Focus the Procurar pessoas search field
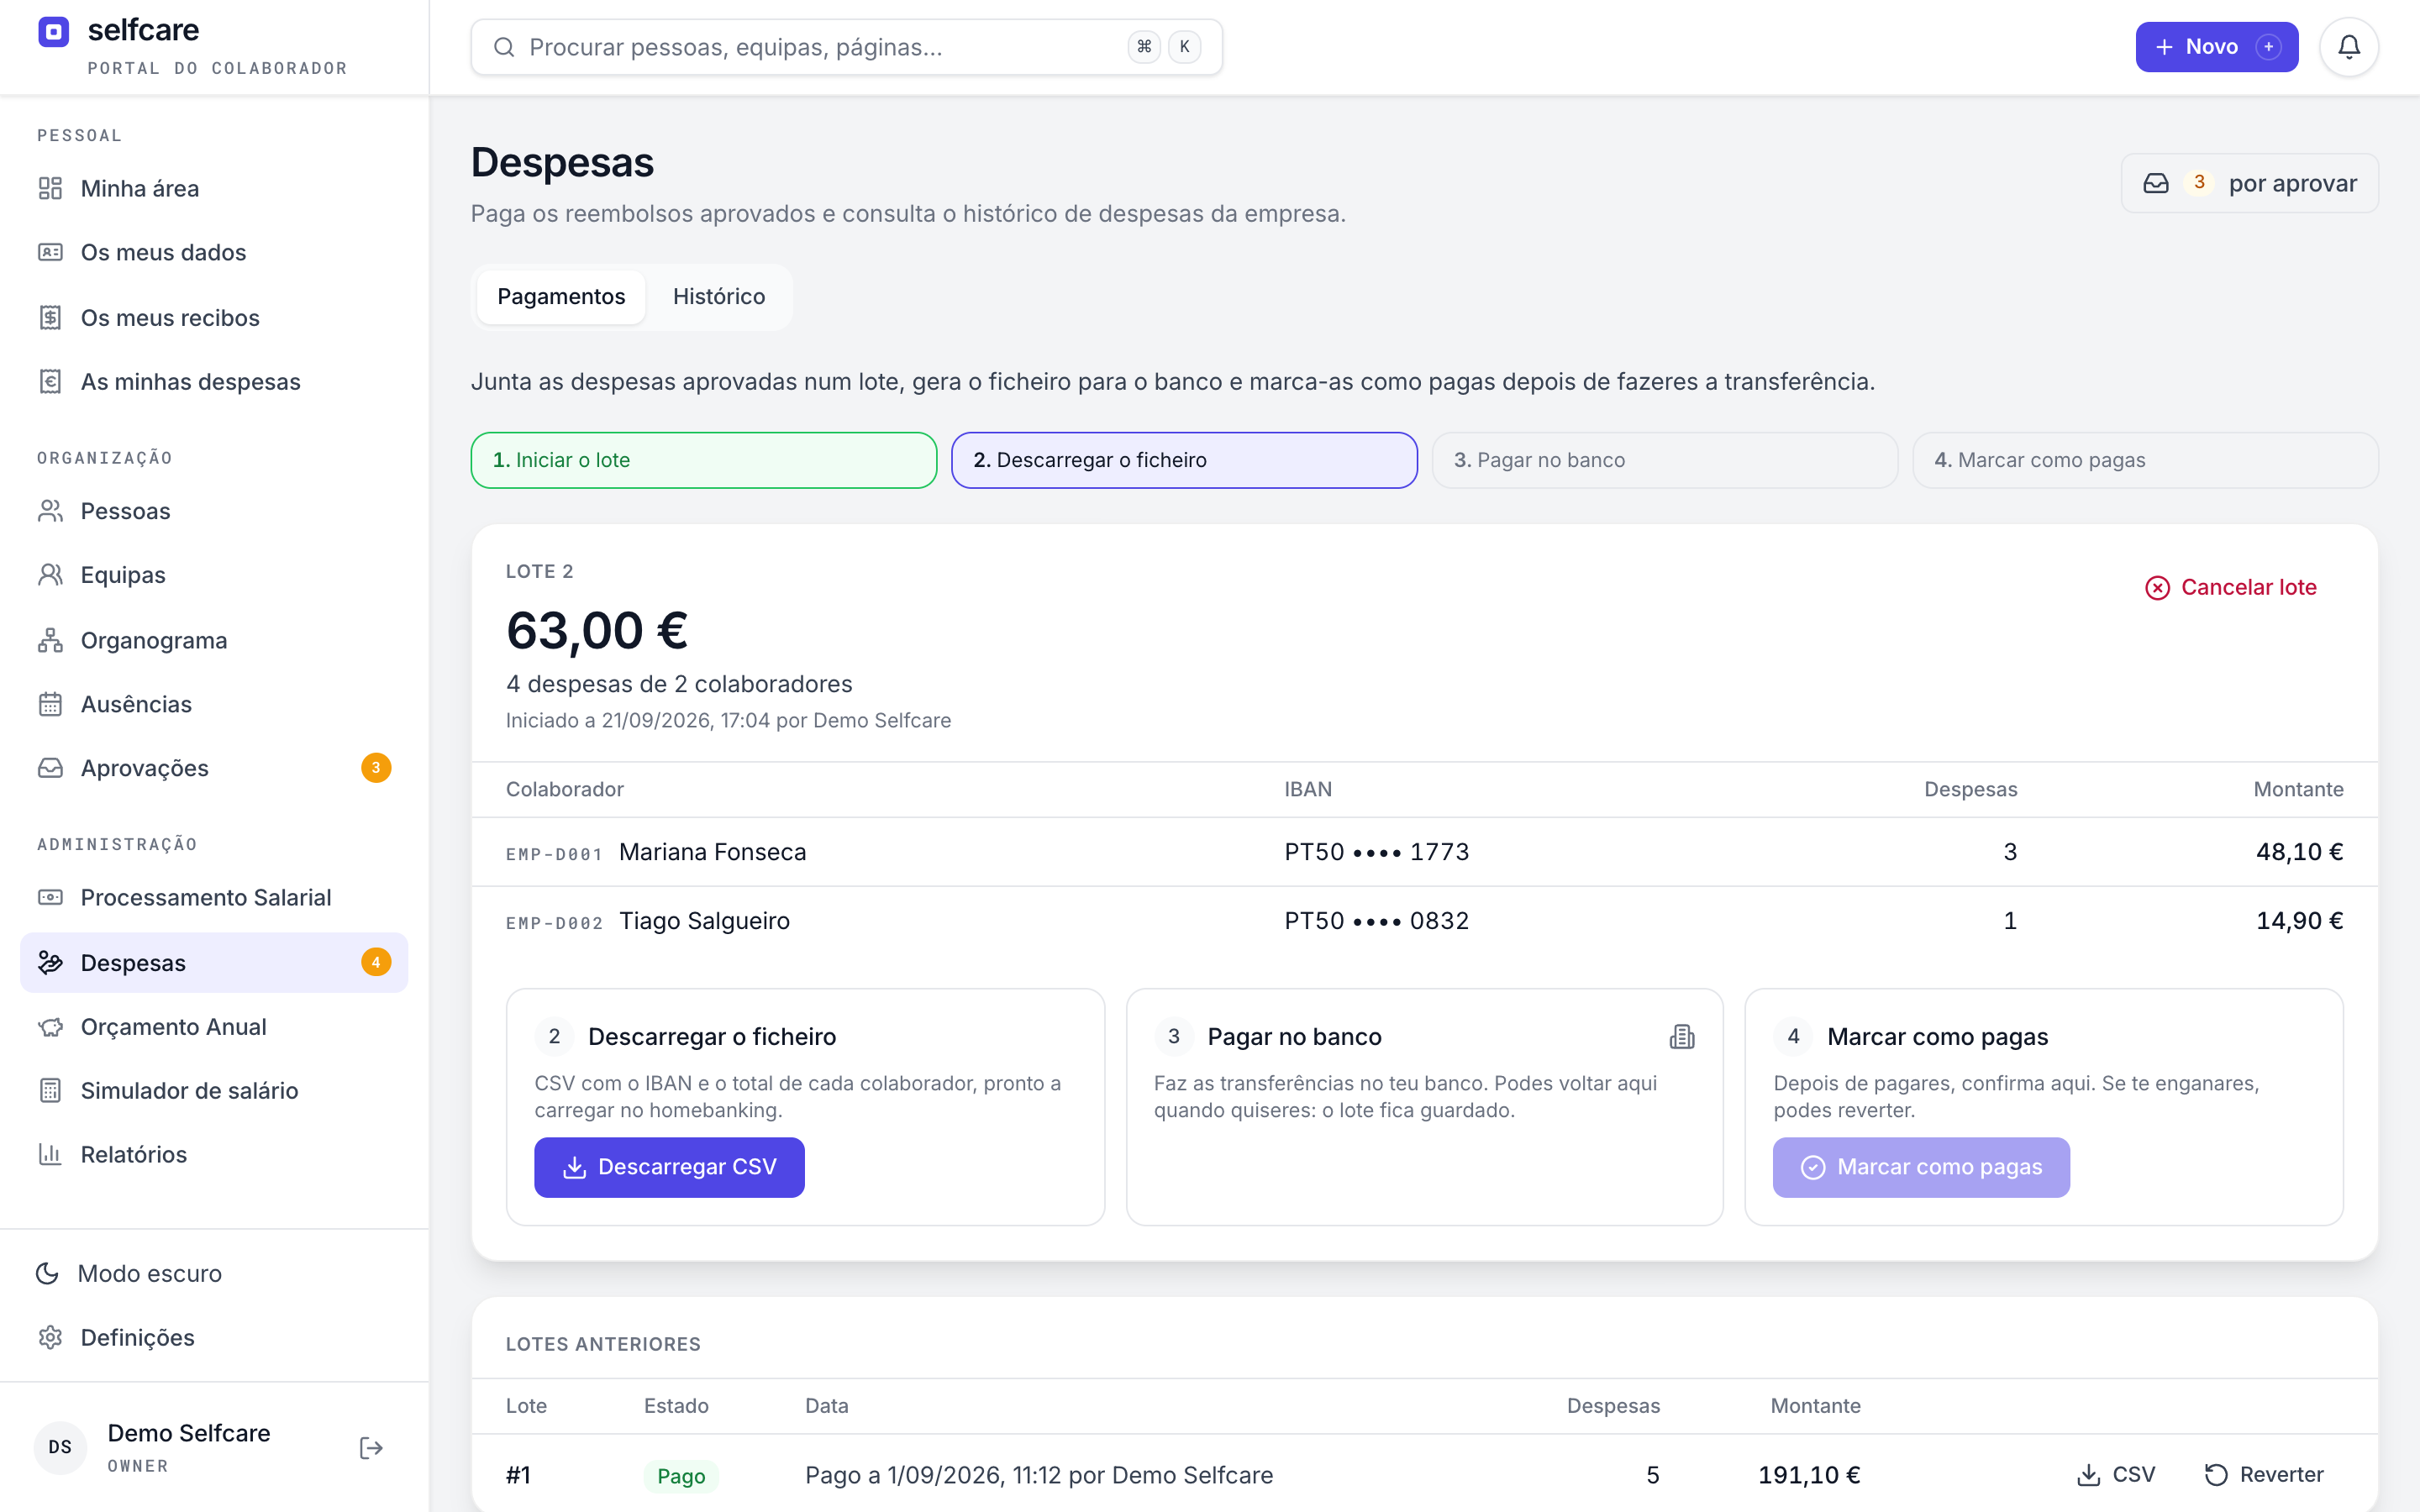 pyautogui.click(x=846, y=47)
